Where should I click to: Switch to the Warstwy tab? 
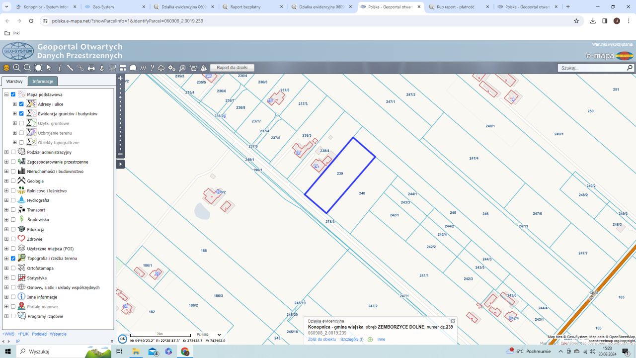pyautogui.click(x=14, y=81)
